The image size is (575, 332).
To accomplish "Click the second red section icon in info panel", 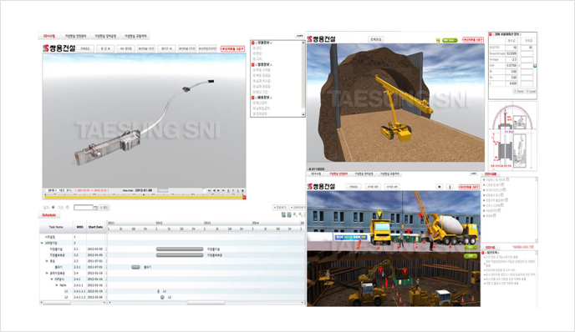I will [253, 64].
